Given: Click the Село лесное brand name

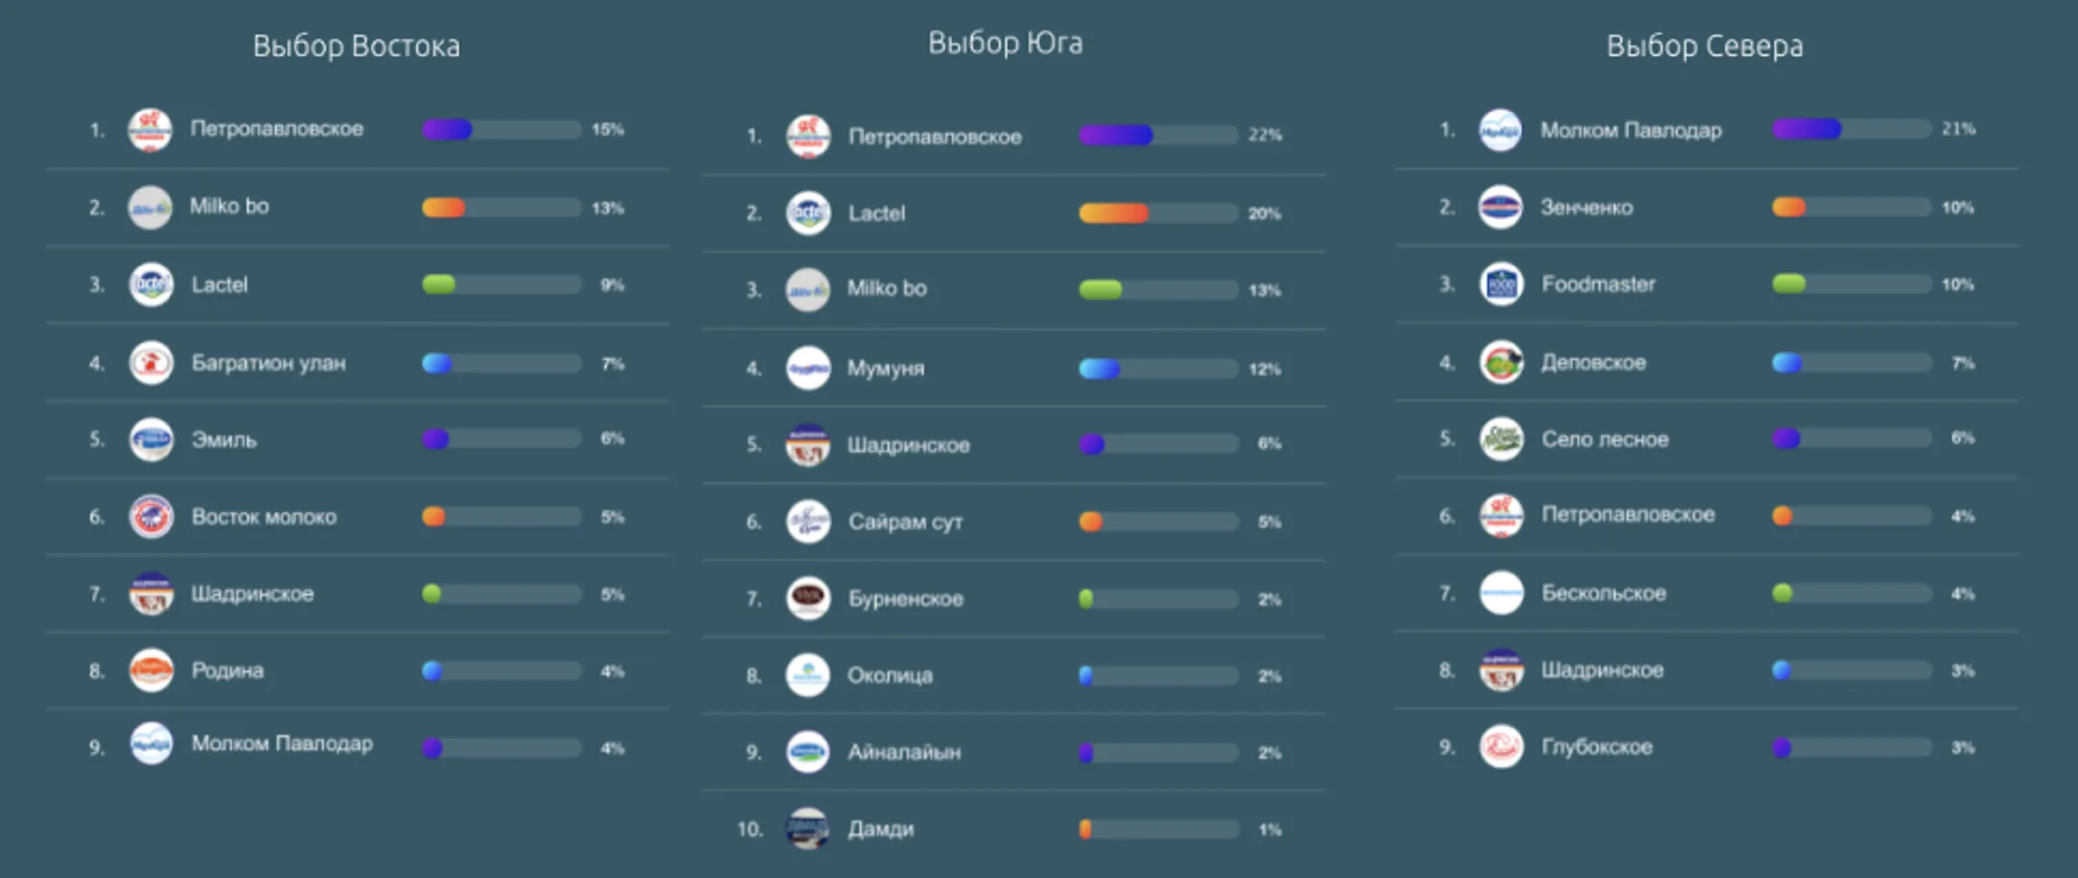Looking at the screenshot, I should pyautogui.click(x=1605, y=439).
